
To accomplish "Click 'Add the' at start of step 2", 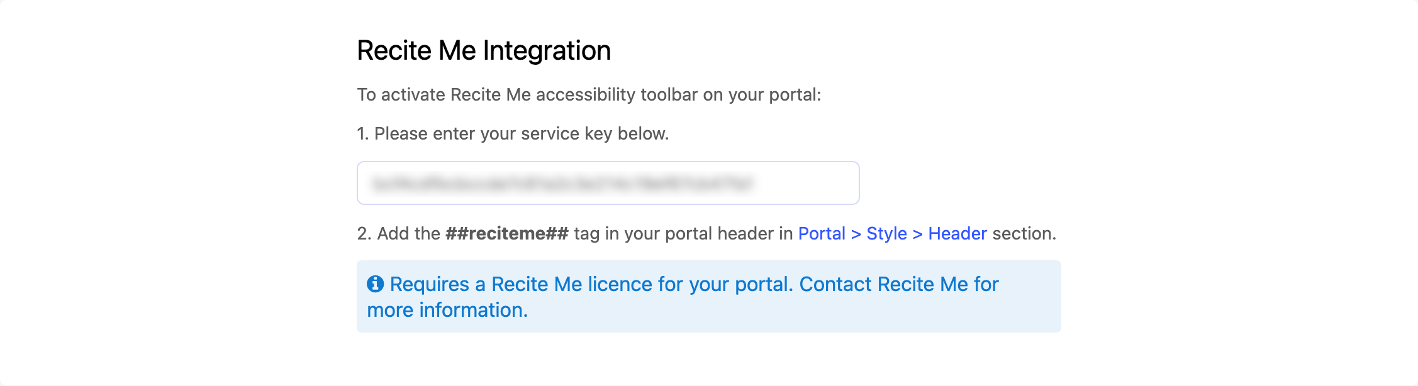I will tap(408, 234).
